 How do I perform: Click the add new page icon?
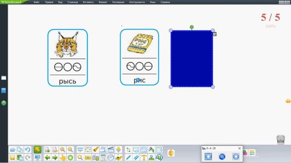coord(47,149)
